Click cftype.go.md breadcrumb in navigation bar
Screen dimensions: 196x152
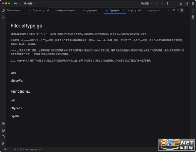pos(33,149)
